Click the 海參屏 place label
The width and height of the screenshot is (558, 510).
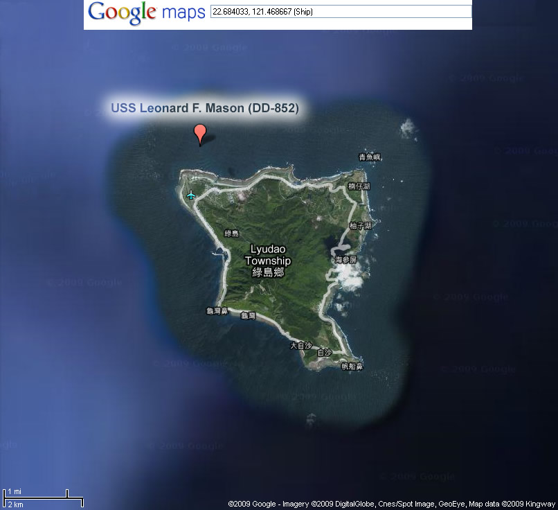pyautogui.click(x=345, y=260)
